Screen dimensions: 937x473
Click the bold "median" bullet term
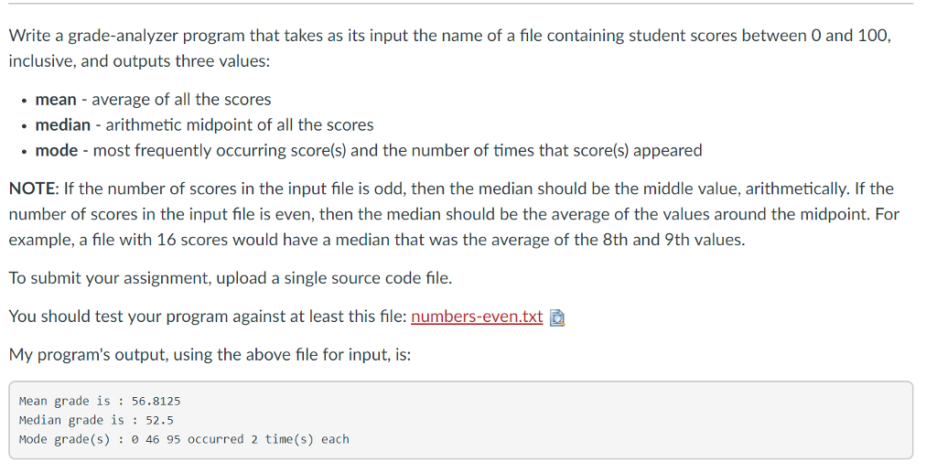click(x=62, y=124)
